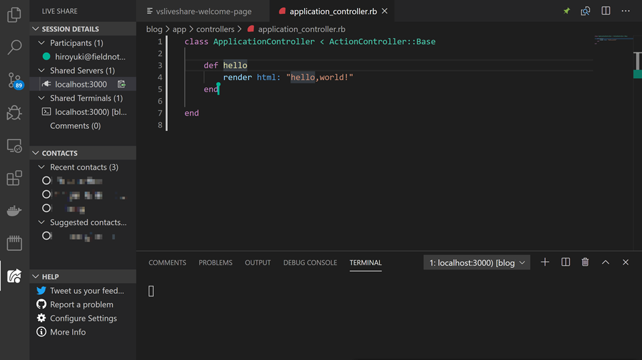This screenshot has width=642, height=360.
Task: Open Source Control with 89 badge
Action: click(x=15, y=80)
